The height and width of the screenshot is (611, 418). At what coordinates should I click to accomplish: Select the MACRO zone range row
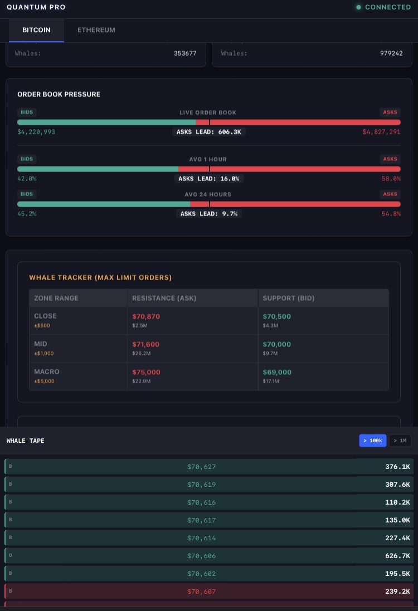[47, 372]
